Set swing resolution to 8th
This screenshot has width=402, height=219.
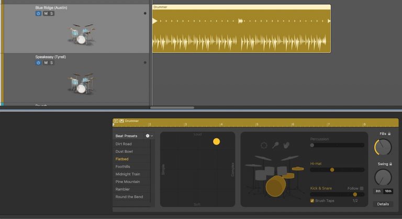(378, 191)
